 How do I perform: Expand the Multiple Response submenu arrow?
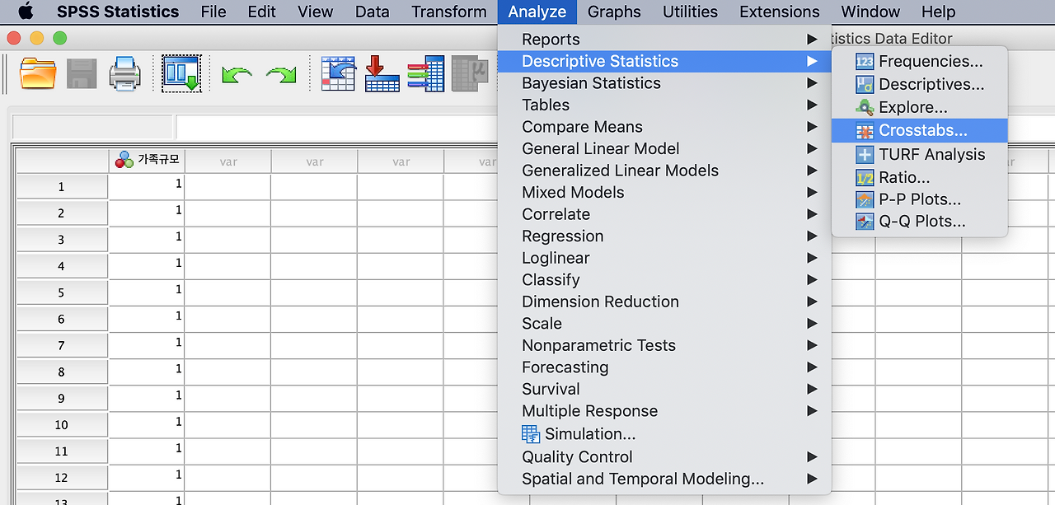[812, 410]
